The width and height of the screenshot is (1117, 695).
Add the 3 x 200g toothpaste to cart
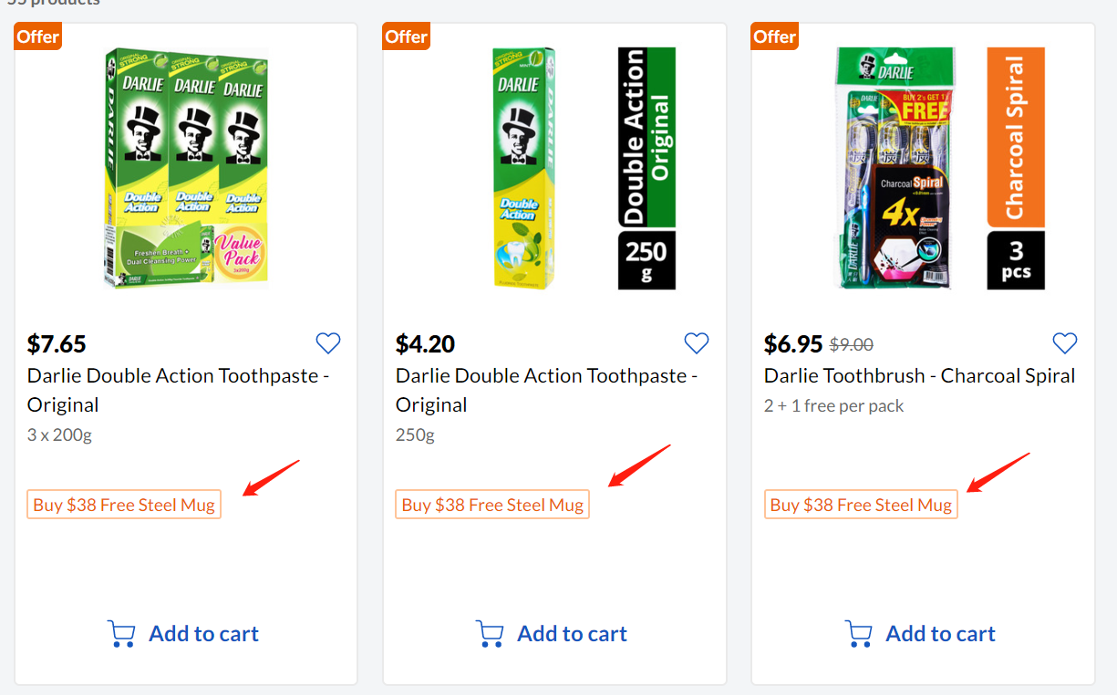click(203, 634)
